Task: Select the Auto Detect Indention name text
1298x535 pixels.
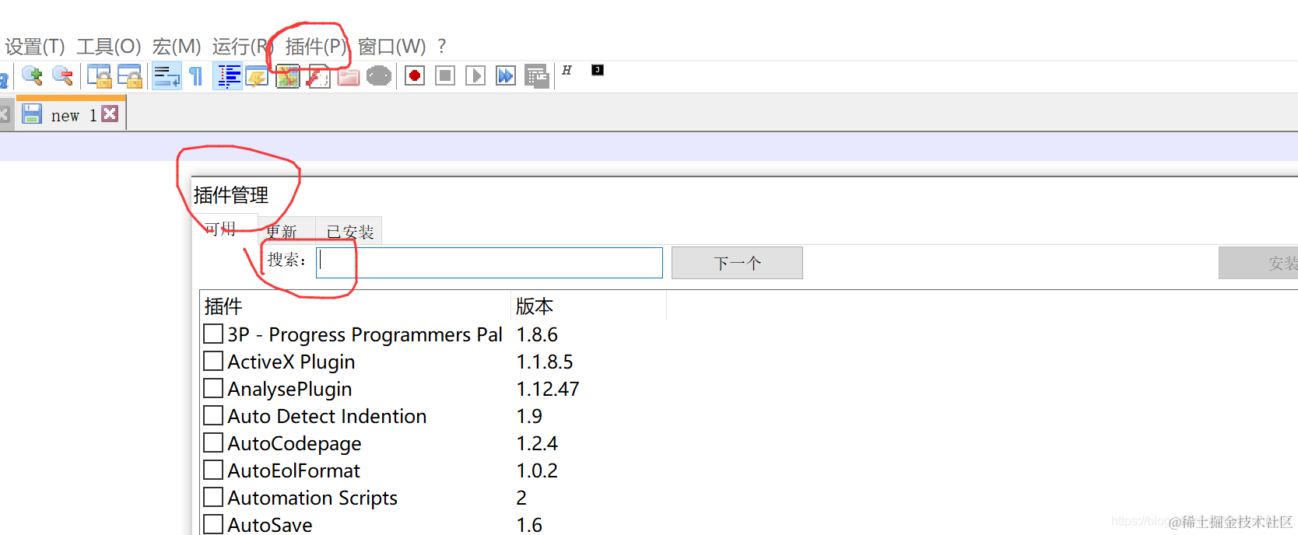Action: point(327,417)
